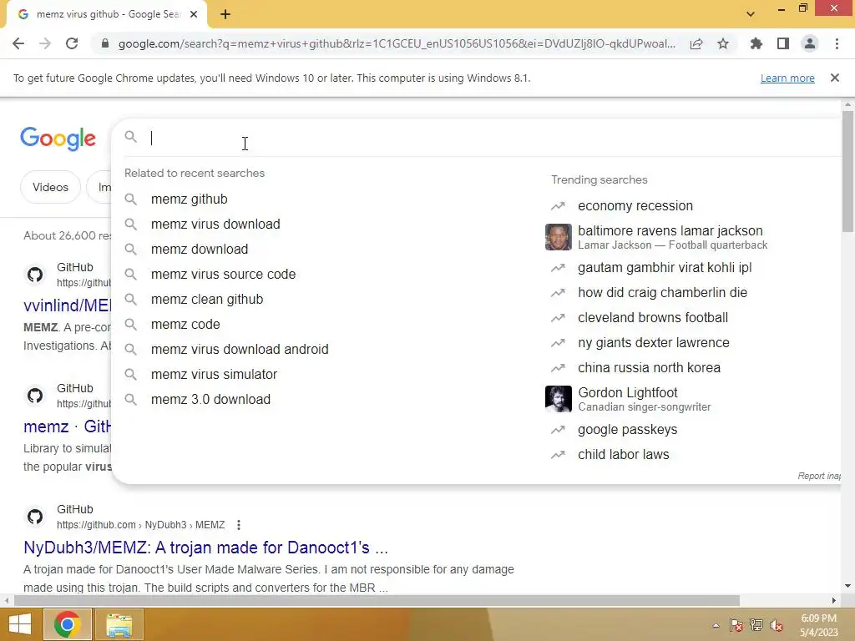Screen dimensions: 855x641
Task: Click the magnifier icon in search box
Action: 131,136
